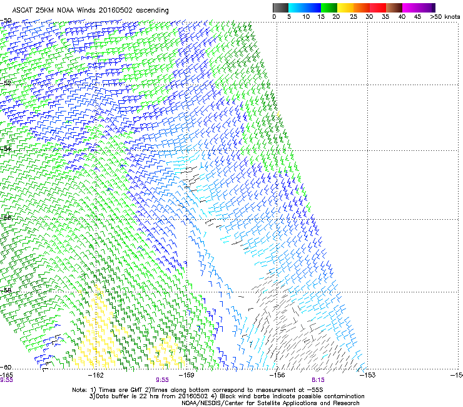Click the green 15-20 knots color segment
The width and height of the screenshot is (463, 407).
tap(329, 8)
